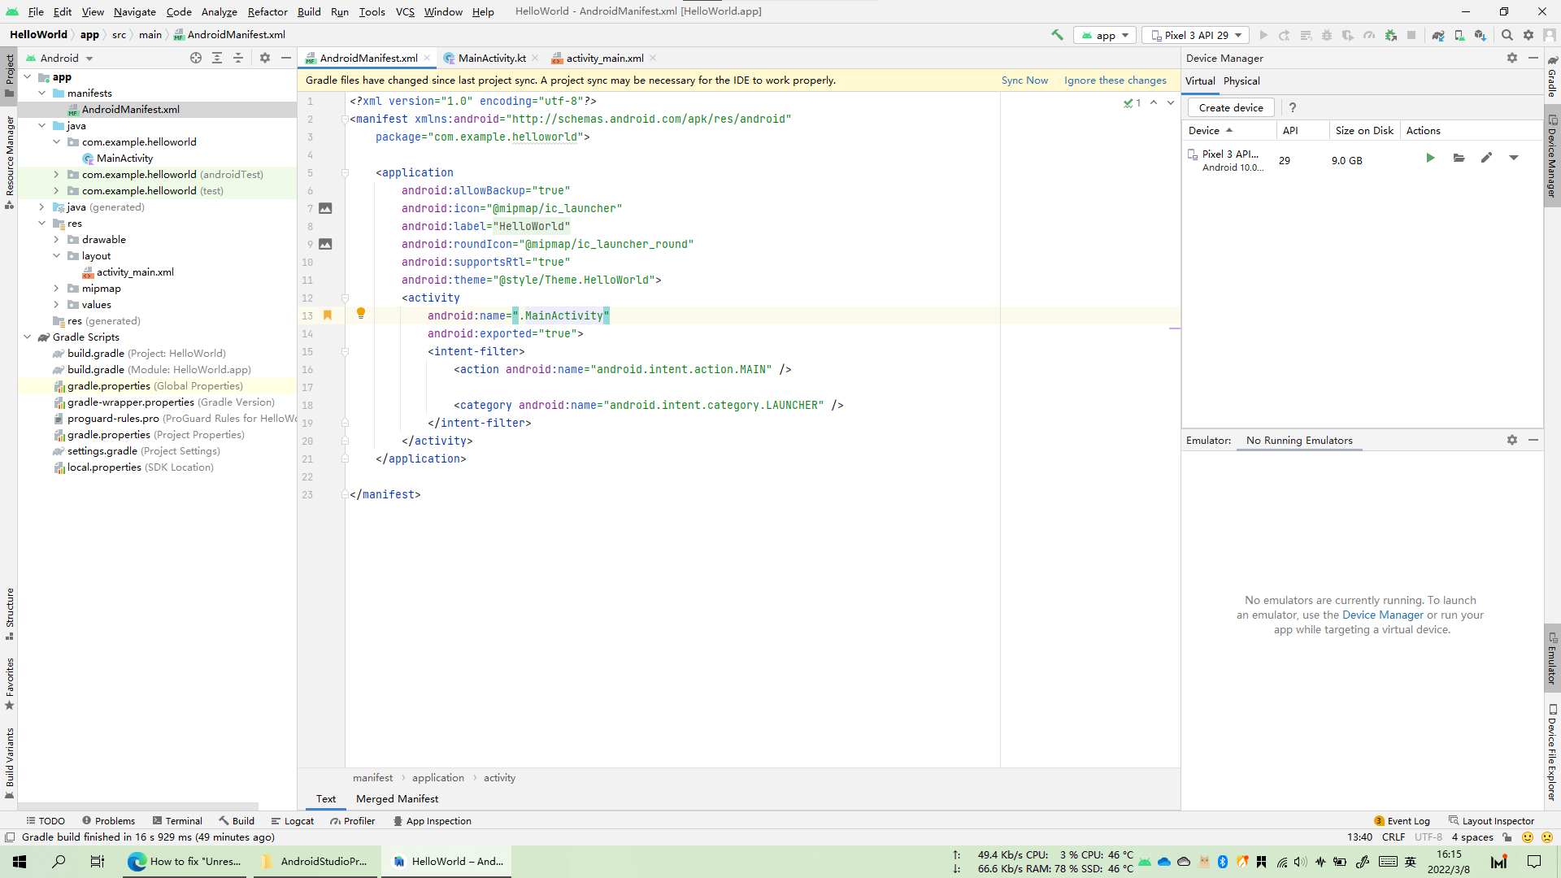Screen dimensions: 1561x878
Task: Click the lightbulb quick-fix icon on line 13
Action: (361, 313)
